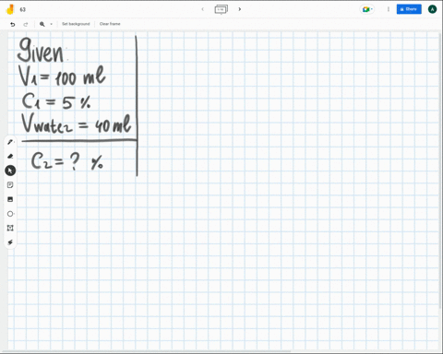Click the zoom magnifier icon
This screenshot has width=443, height=354.
tap(42, 24)
